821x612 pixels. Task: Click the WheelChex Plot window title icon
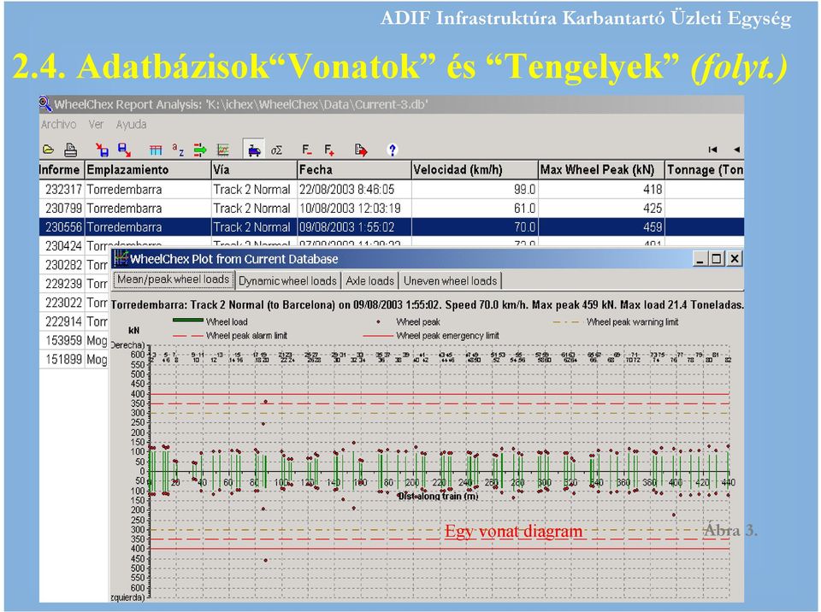[x=121, y=258]
